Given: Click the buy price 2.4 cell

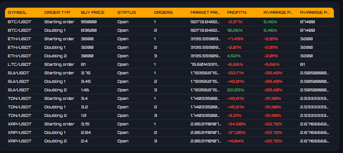Looking at the screenshot, I should (x=85, y=141).
